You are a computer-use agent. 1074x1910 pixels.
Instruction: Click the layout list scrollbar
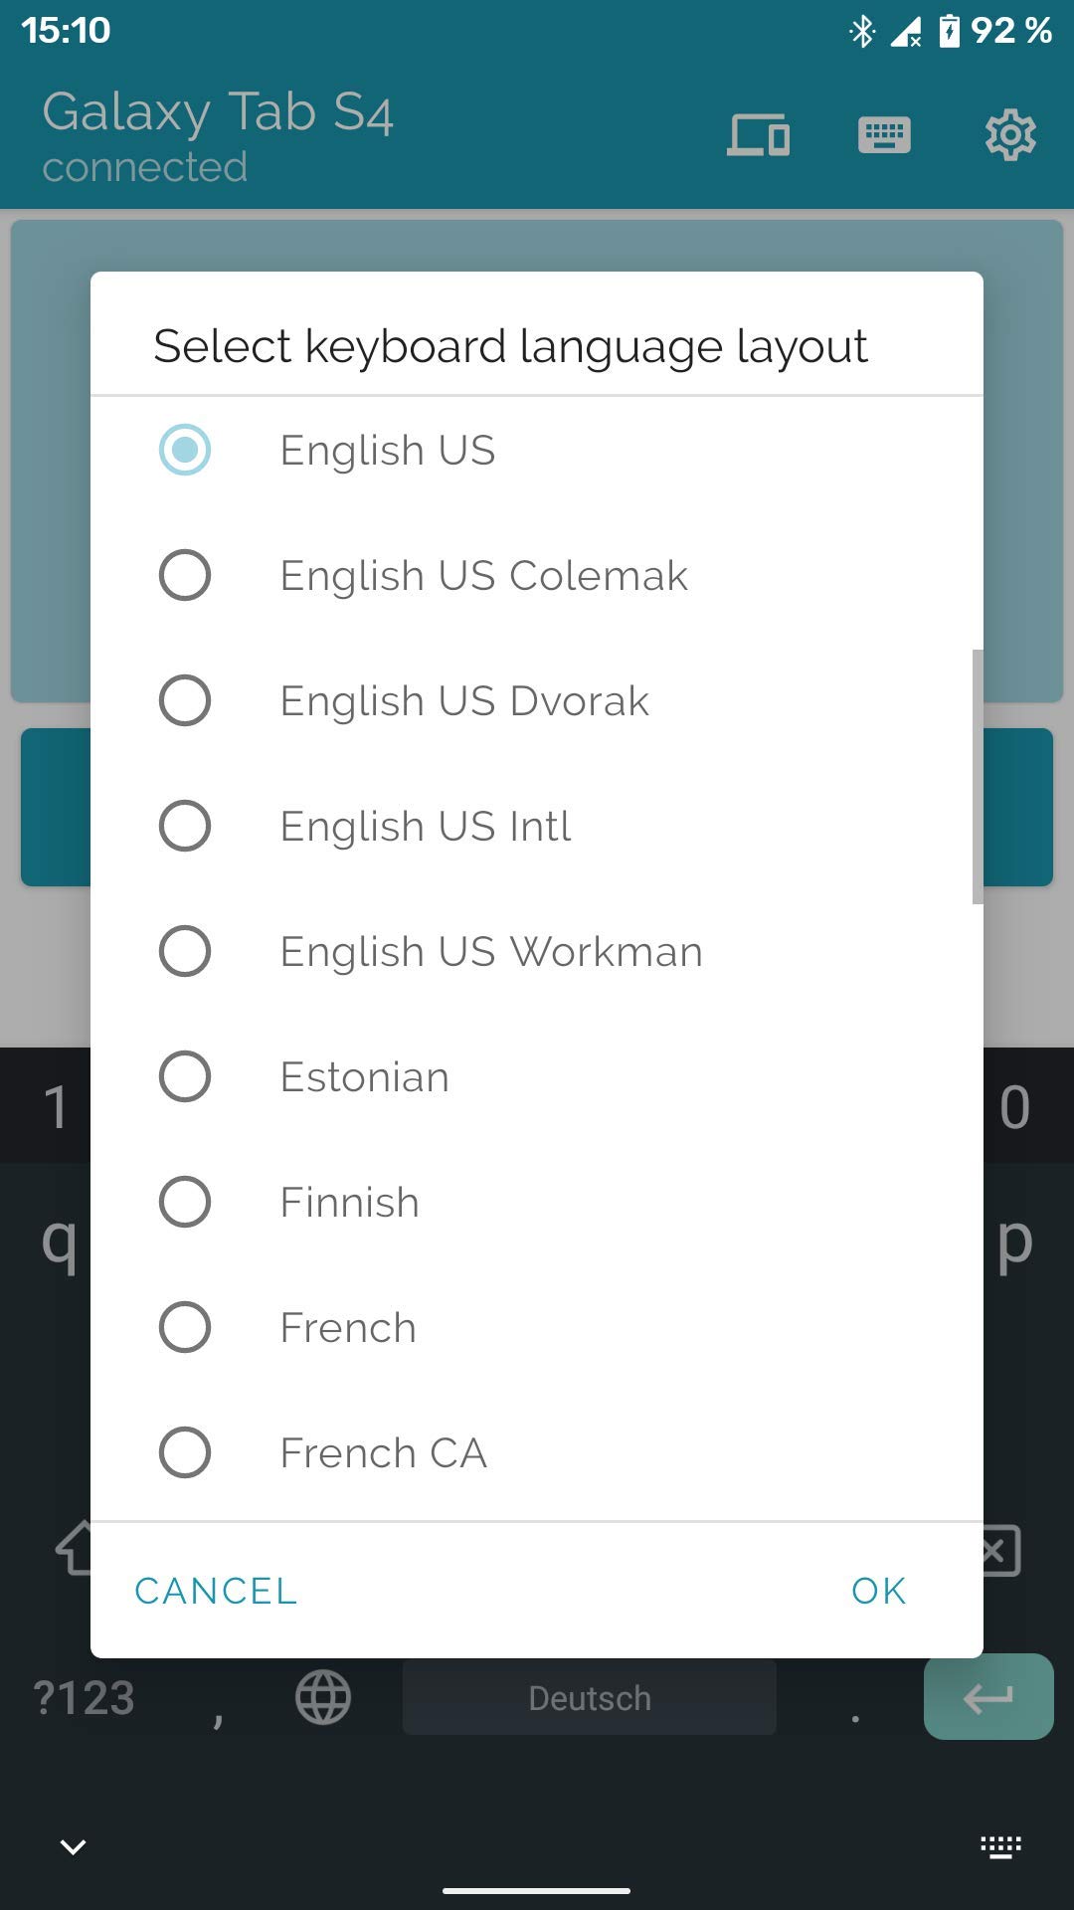(x=977, y=776)
